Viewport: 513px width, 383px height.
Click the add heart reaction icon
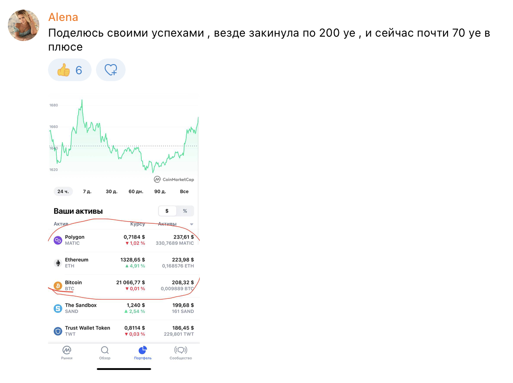click(111, 70)
